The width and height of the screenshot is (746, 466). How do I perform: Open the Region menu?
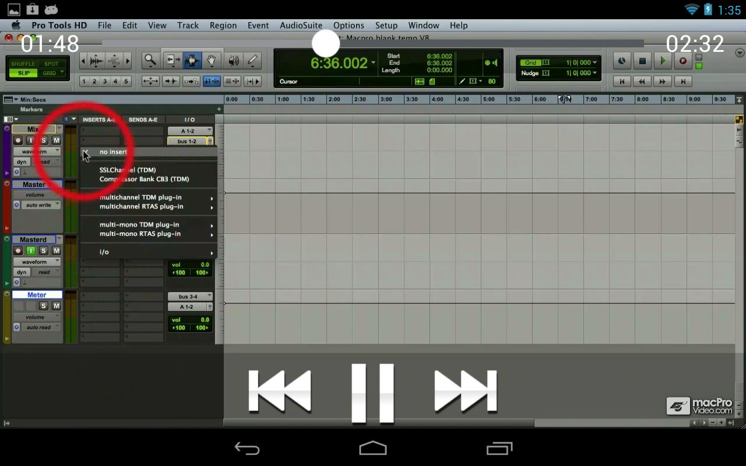point(223,26)
